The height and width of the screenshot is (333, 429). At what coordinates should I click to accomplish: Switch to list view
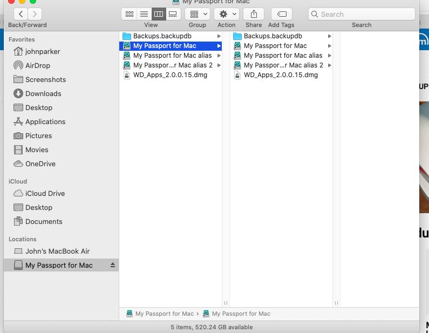pos(144,14)
